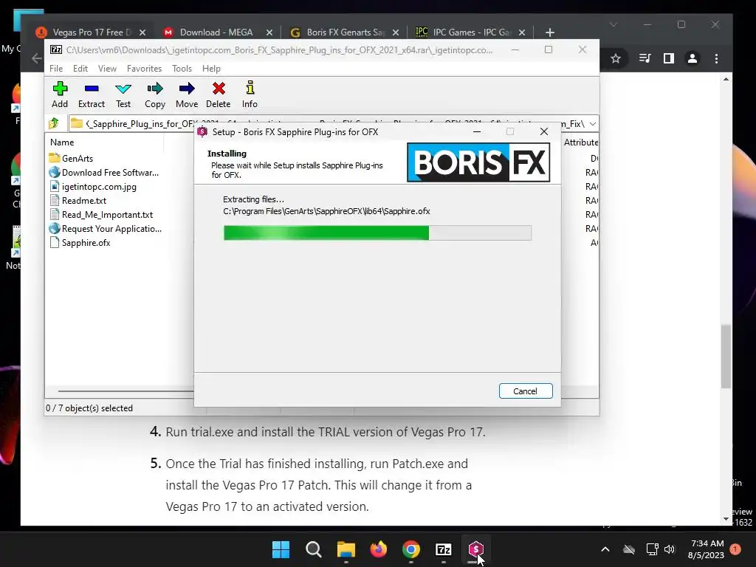Click the Add button in 7-Zip toolbar

click(x=60, y=95)
